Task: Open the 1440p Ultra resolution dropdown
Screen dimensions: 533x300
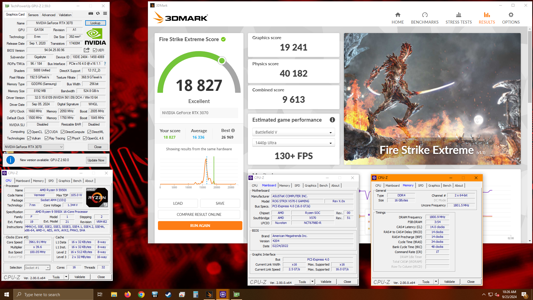Action: pyautogui.click(x=293, y=143)
